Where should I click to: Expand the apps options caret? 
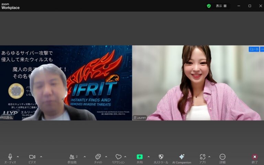[x=209, y=157]
